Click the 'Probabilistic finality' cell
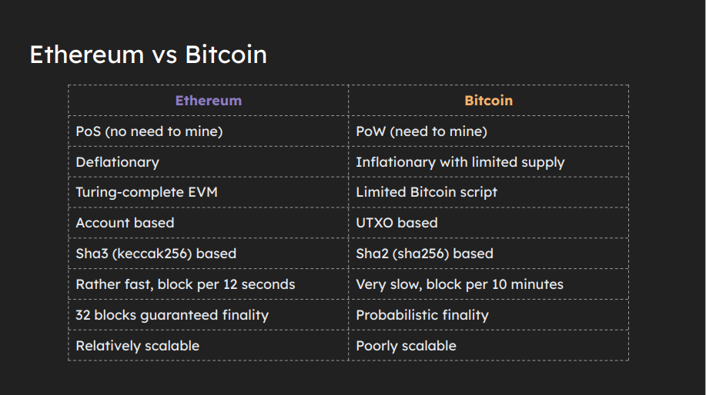Viewport: 706px width, 395px height. click(x=489, y=314)
